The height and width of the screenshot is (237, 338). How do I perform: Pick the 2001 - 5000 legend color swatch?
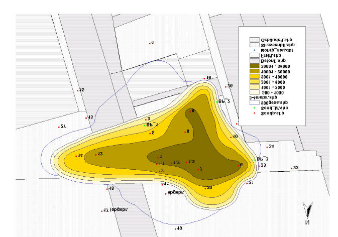tap(254, 81)
